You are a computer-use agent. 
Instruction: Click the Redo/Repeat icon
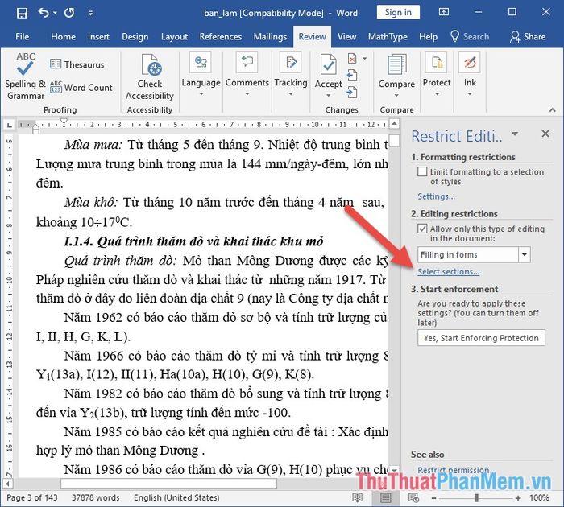click(x=69, y=14)
